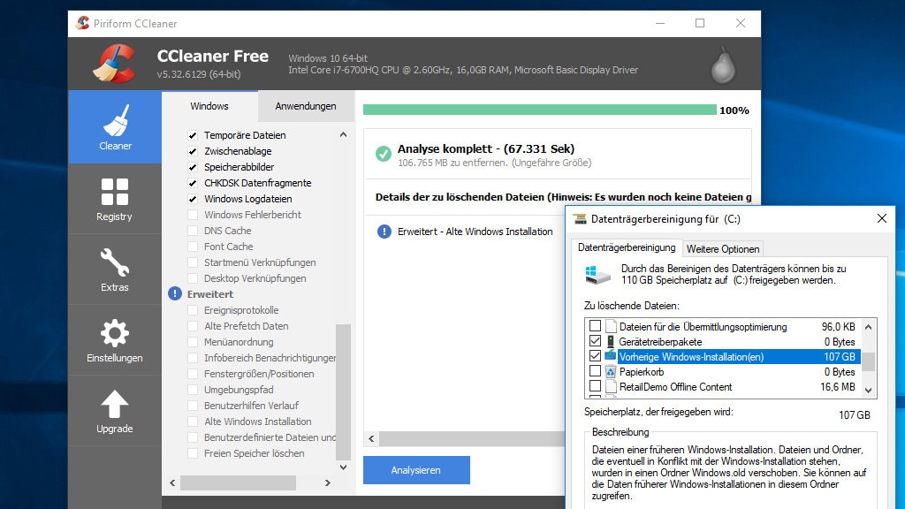
Task: Click options list scroll-down arrow
Action: pos(344,467)
